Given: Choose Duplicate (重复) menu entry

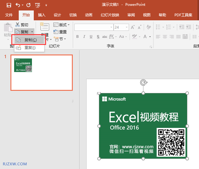Looking at the screenshot, I should pos(29,48).
